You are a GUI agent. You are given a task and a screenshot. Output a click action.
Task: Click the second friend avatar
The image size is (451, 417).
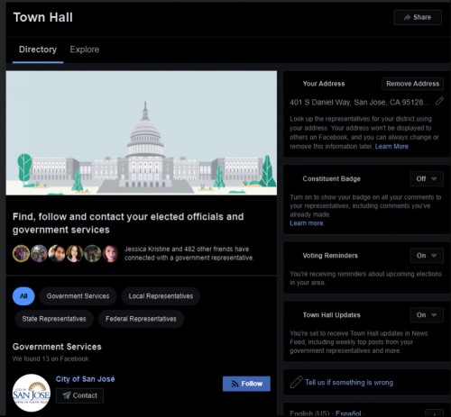coord(39,253)
